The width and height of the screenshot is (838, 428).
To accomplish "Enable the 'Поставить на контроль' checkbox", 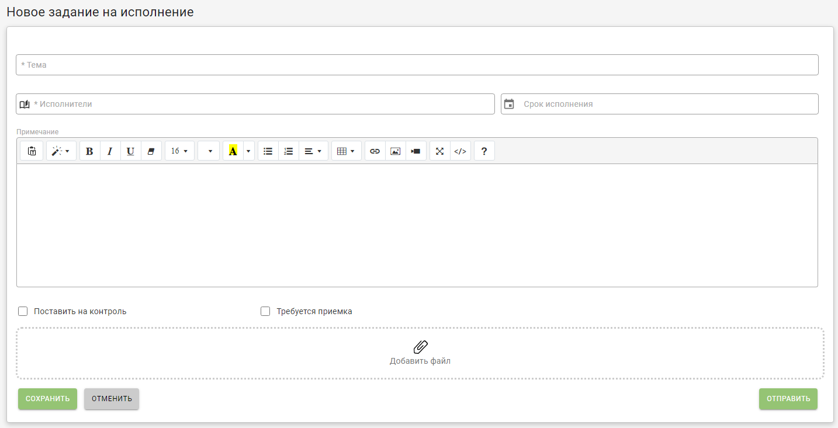I will (x=23, y=311).
